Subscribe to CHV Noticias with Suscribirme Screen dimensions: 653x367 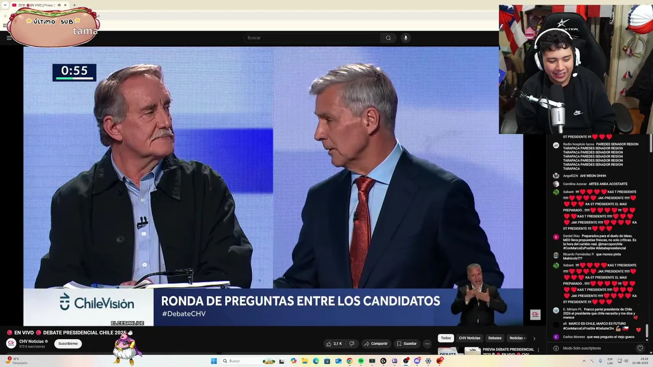[x=68, y=344]
